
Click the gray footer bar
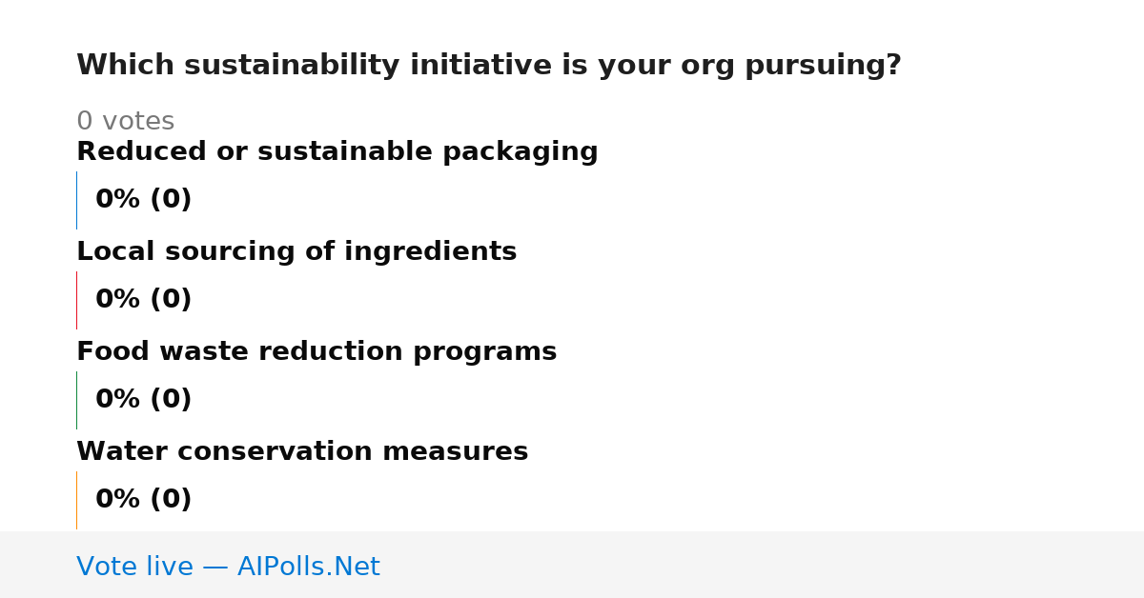572,565
